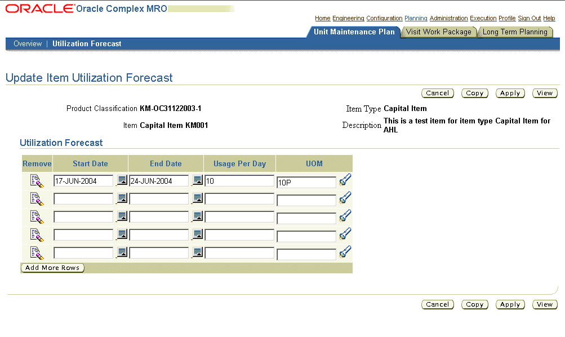Click empty End Date field in third row
This screenshot has height=337, width=565.
coord(159,217)
